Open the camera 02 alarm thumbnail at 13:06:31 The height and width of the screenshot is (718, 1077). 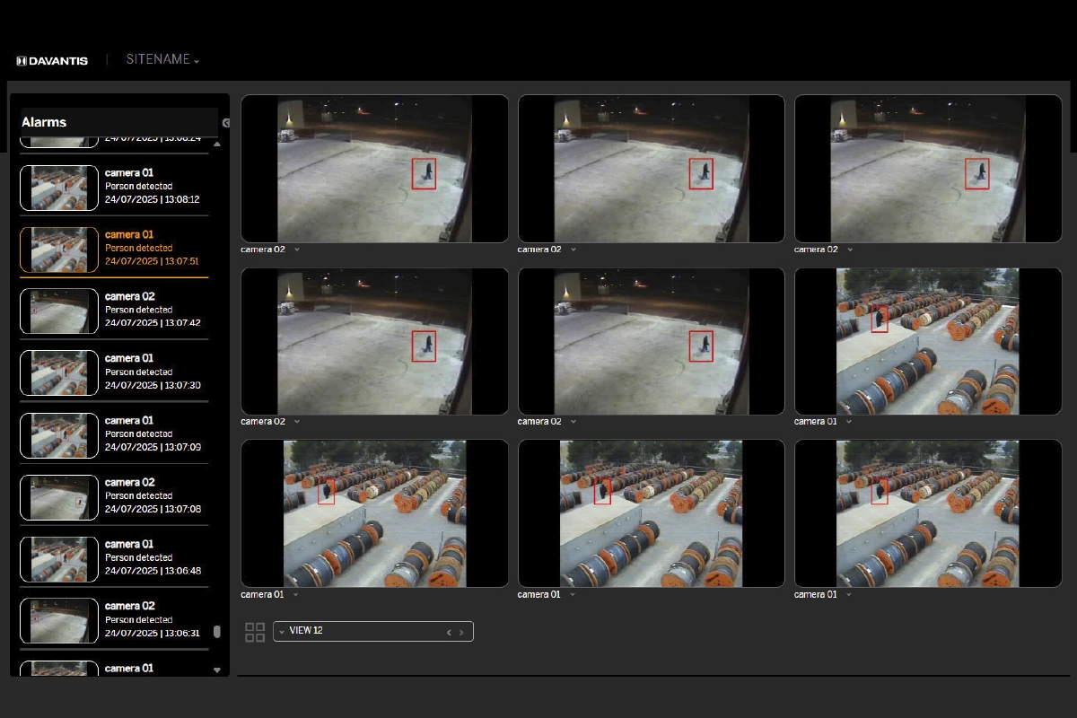pos(59,620)
